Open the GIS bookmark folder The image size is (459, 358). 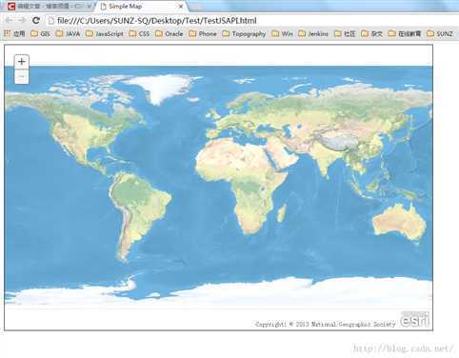[x=40, y=33]
